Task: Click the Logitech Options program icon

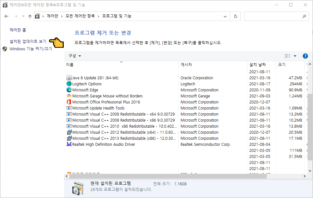Action: (69, 84)
